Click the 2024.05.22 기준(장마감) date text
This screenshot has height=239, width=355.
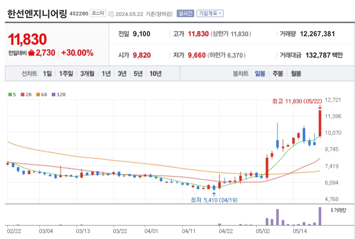click(144, 14)
